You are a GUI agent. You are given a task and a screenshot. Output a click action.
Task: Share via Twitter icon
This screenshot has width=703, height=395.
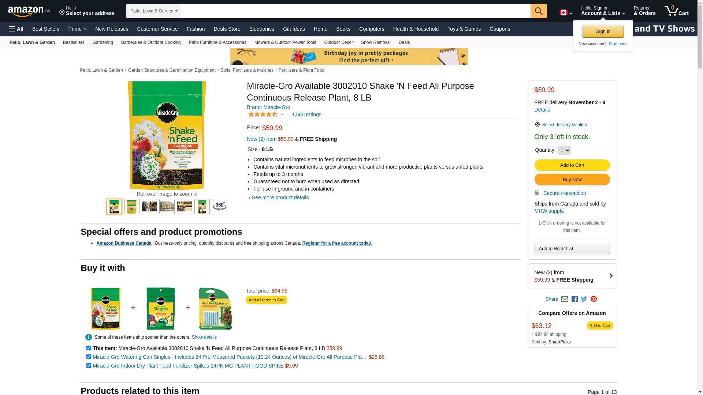(584, 299)
